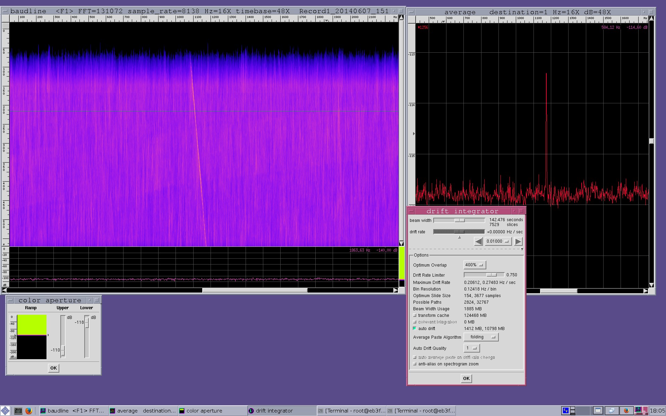Click the workspace pager icon near clock
This screenshot has width=666, height=416.
641,411
